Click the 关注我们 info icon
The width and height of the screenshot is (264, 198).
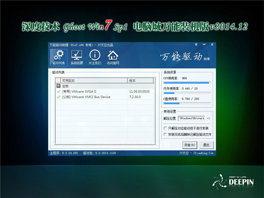[x=95, y=57]
